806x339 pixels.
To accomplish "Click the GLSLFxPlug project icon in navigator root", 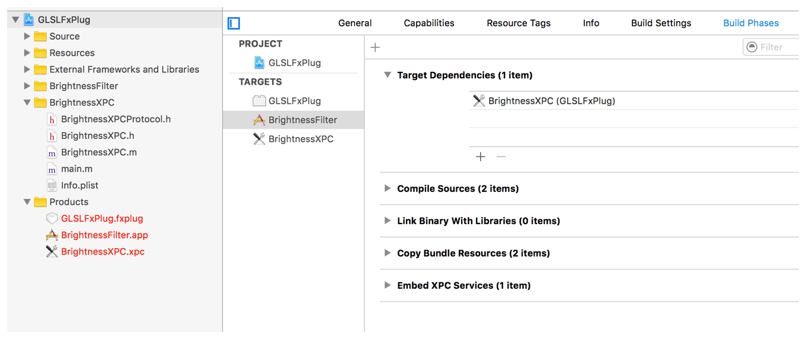I will (x=28, y=20).
